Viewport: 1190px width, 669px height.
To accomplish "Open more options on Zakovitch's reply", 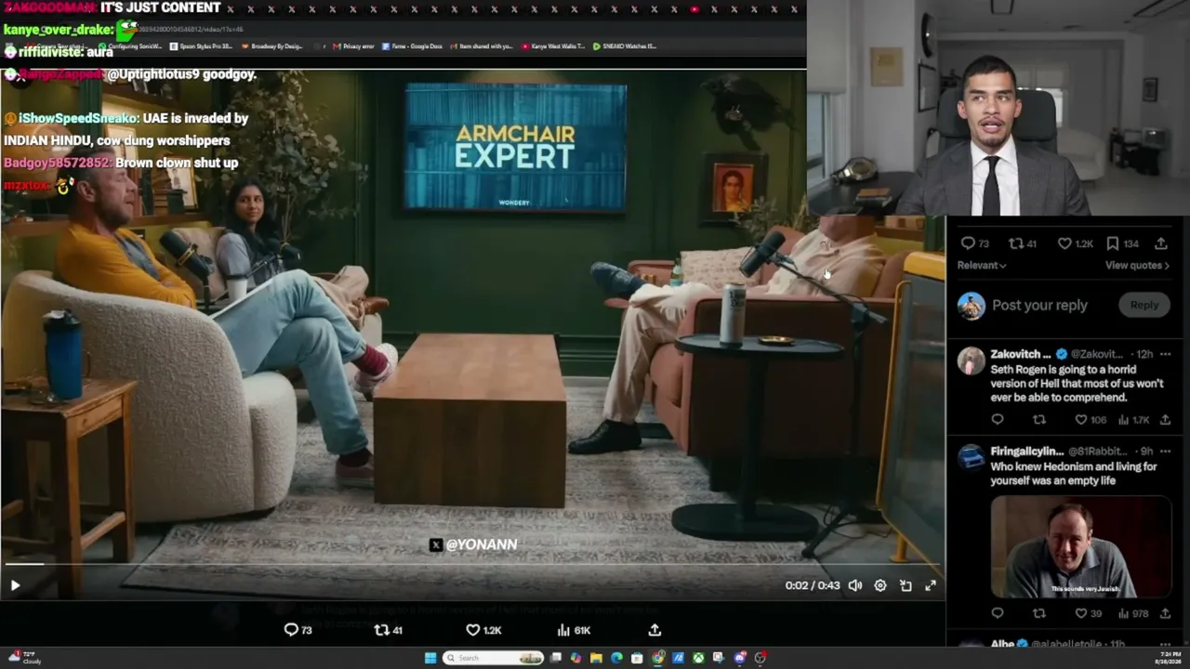I will pyautogui.click(x=1165, y=354).
